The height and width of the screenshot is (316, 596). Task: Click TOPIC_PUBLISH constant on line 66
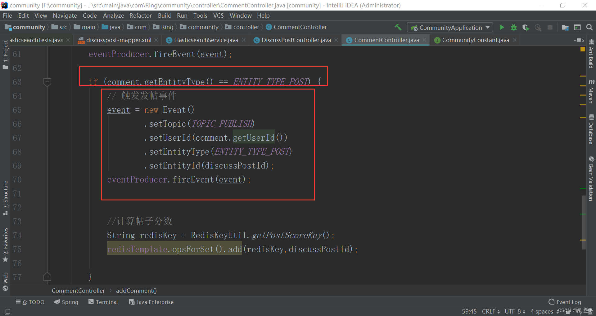click(222, 124)
